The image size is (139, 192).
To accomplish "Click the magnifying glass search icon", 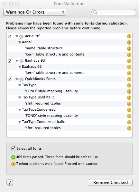I will coord(95,12).
